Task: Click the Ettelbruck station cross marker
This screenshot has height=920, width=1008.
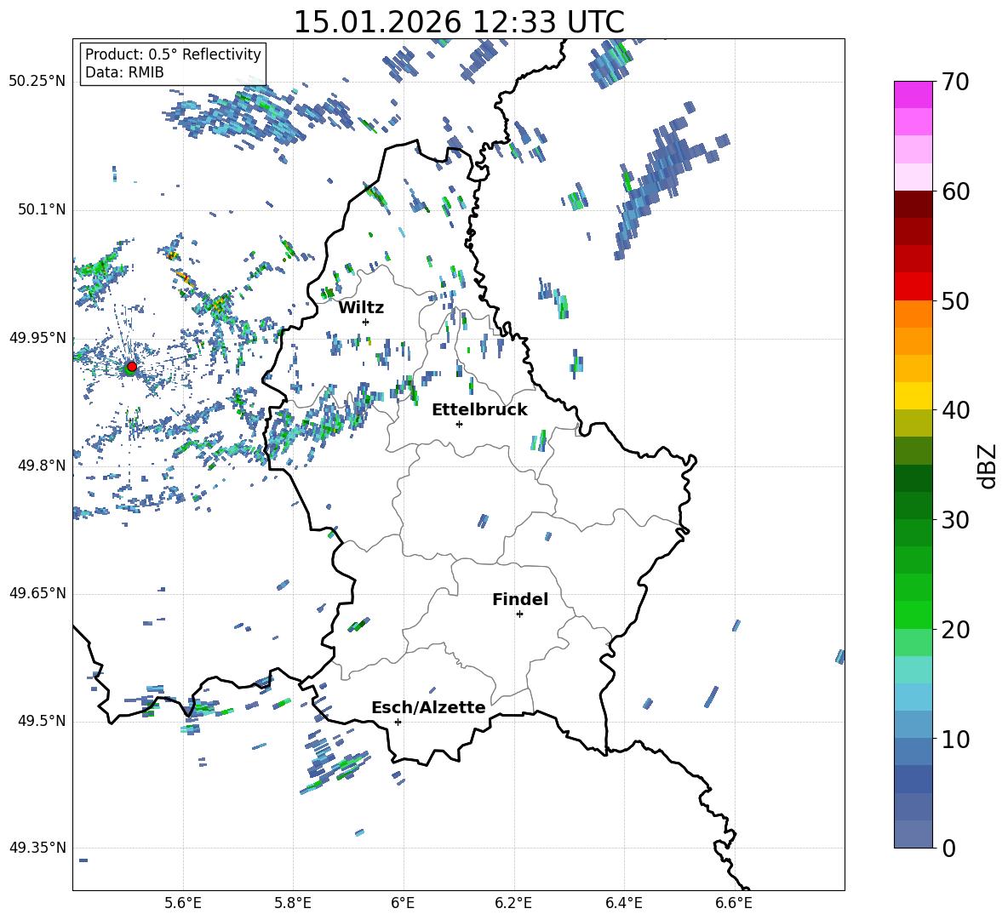Action: [459, 424]
